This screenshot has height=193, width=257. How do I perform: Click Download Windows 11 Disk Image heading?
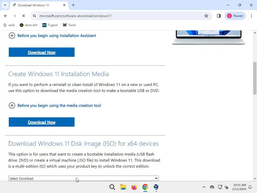coord(83,143)
